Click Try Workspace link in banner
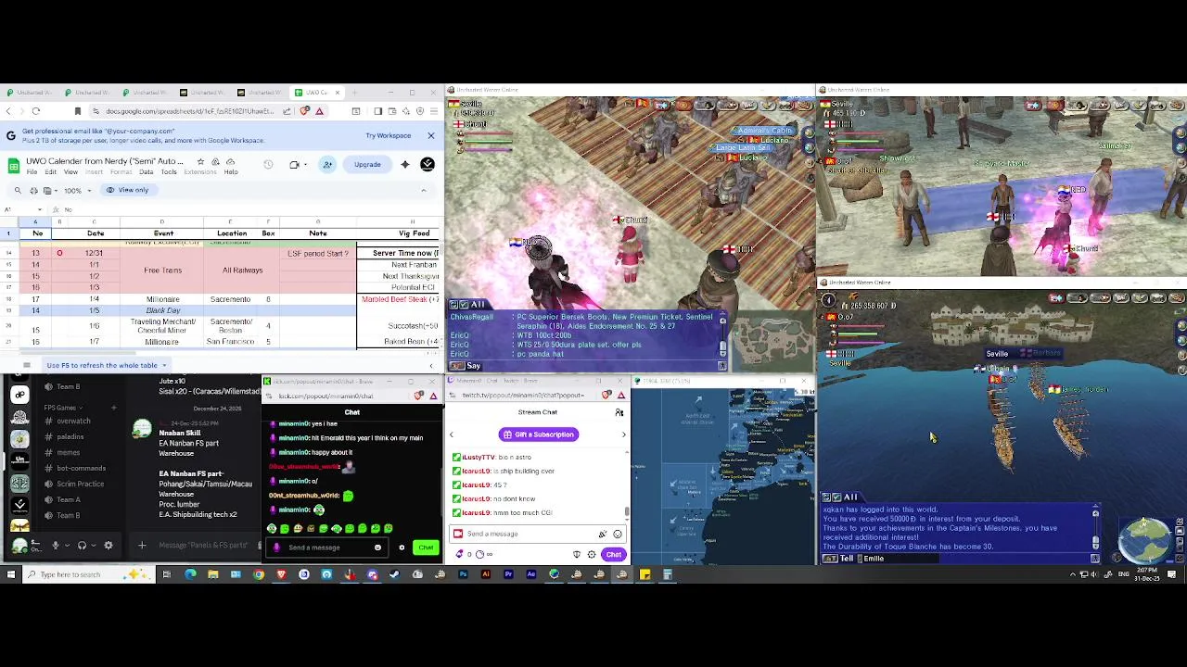This screenshot has width=1187, height=667. [389, 136]
